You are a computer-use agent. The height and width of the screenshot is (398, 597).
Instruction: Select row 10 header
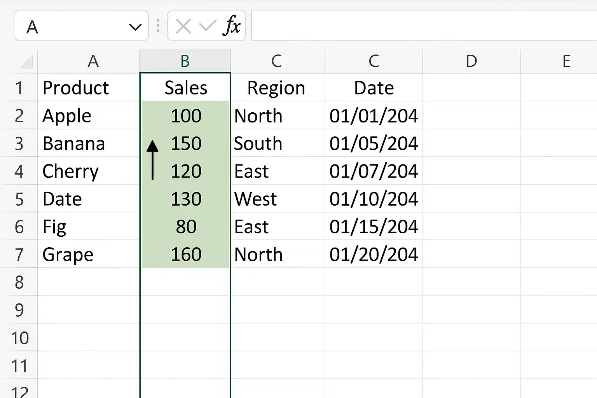[19, 337]
